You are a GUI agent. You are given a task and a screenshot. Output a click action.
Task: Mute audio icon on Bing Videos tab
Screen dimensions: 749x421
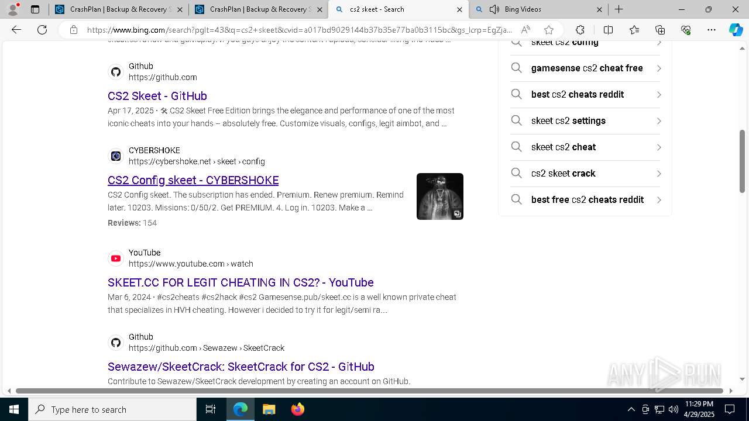tap(494, 9)
